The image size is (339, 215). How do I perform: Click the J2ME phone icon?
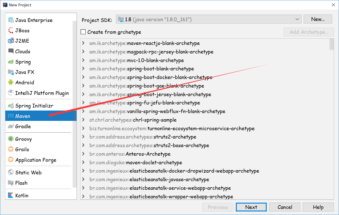(x=11, y=41)
